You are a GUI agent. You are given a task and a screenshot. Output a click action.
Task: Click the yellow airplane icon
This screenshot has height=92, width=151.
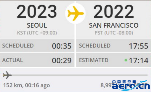pyautogui.click(x=75, y=13)
